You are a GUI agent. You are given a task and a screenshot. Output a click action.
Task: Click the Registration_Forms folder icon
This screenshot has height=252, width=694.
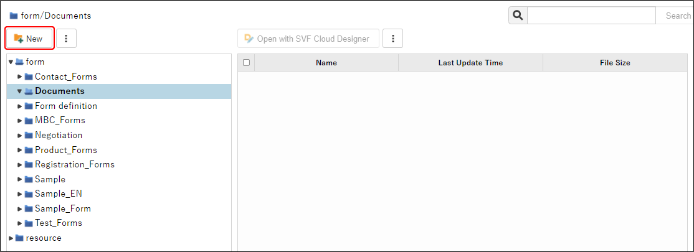click(x=29, y=164)
